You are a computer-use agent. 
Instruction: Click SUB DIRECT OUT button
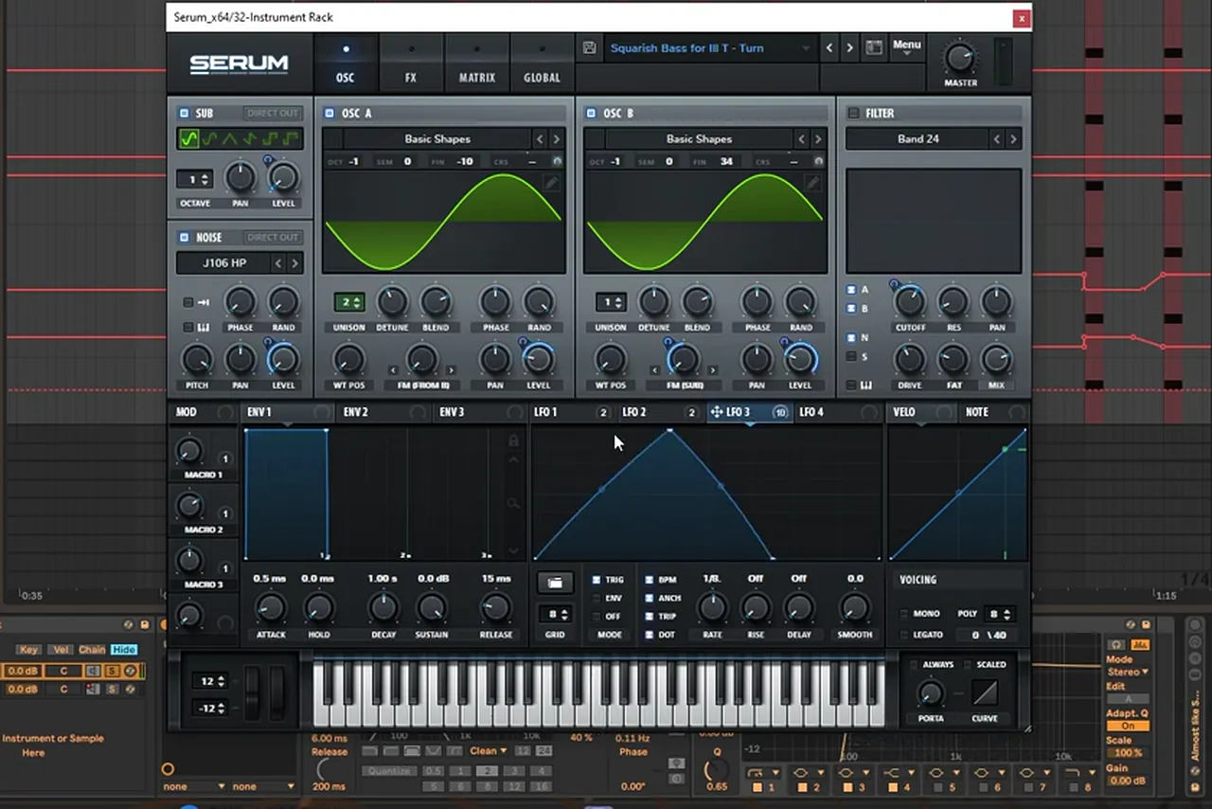tap(273, 113)
